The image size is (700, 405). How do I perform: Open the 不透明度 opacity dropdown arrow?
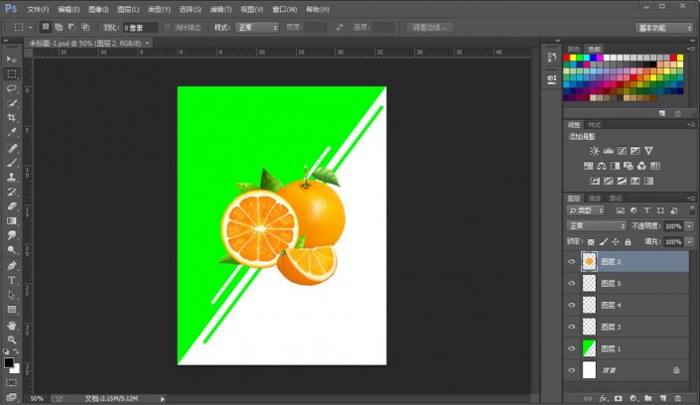click(689, 226)
